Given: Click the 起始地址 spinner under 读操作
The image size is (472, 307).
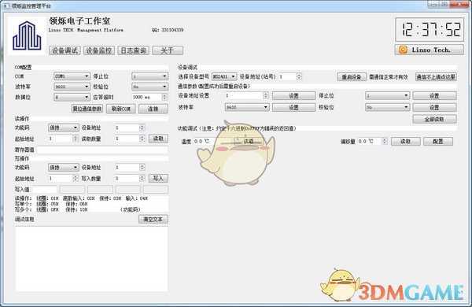Looking at the screenshot, I should pos(63,139).
